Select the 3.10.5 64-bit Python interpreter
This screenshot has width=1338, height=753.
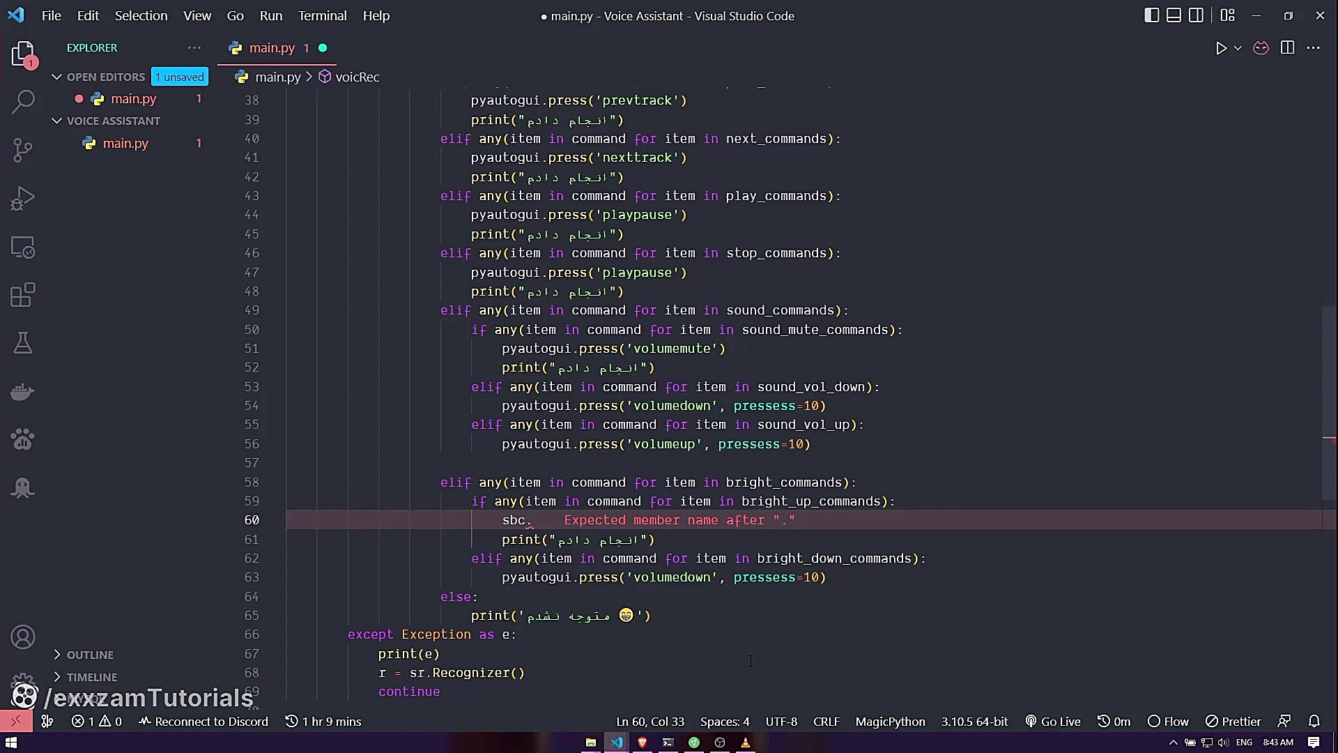[974, 722]
